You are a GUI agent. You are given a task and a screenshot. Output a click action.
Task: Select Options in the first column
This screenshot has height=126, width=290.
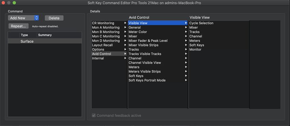pyautogui.click(x=109, y=50)
